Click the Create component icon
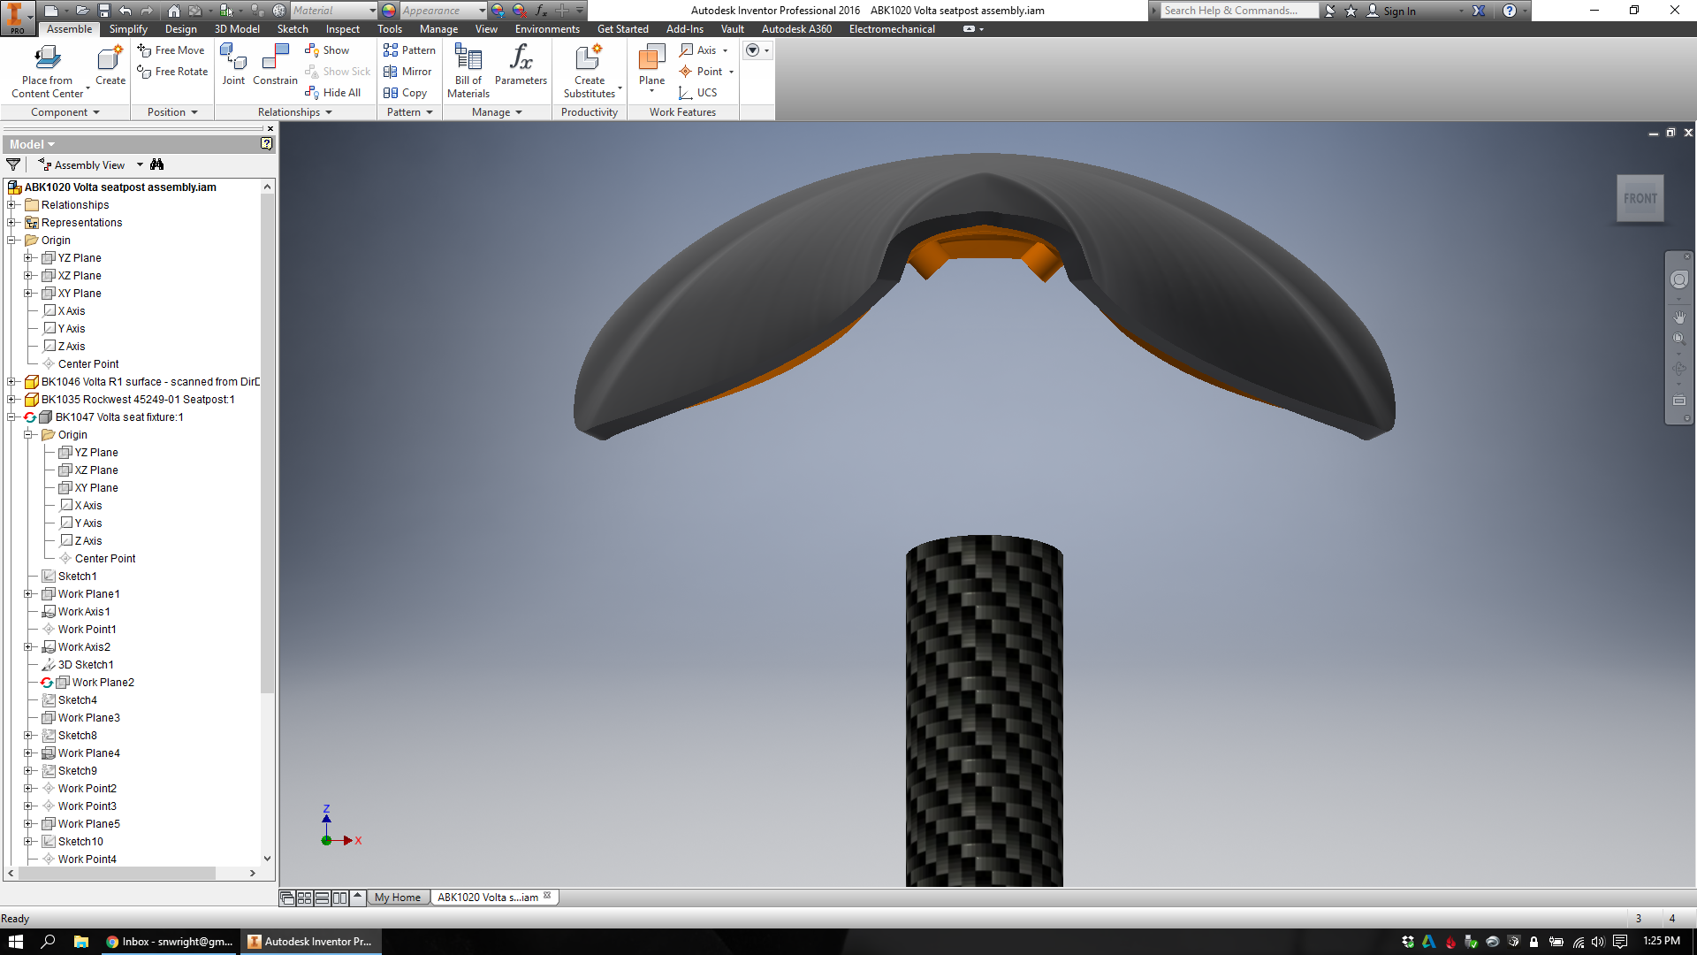Viewport: 1697px width, 955px height. click(x=110, y=65)
